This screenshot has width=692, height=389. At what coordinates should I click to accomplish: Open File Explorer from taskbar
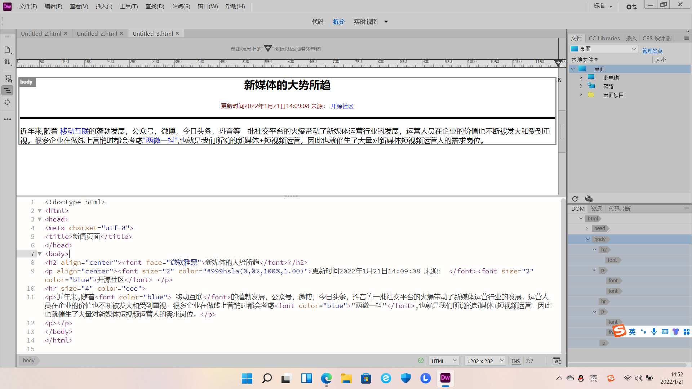pyautogui.click(x=346, y=378)
